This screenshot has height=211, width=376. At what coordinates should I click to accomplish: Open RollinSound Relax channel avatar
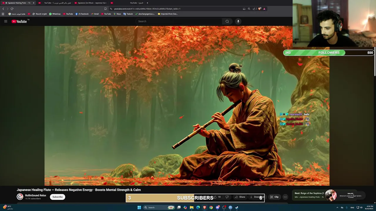(20, 197)
